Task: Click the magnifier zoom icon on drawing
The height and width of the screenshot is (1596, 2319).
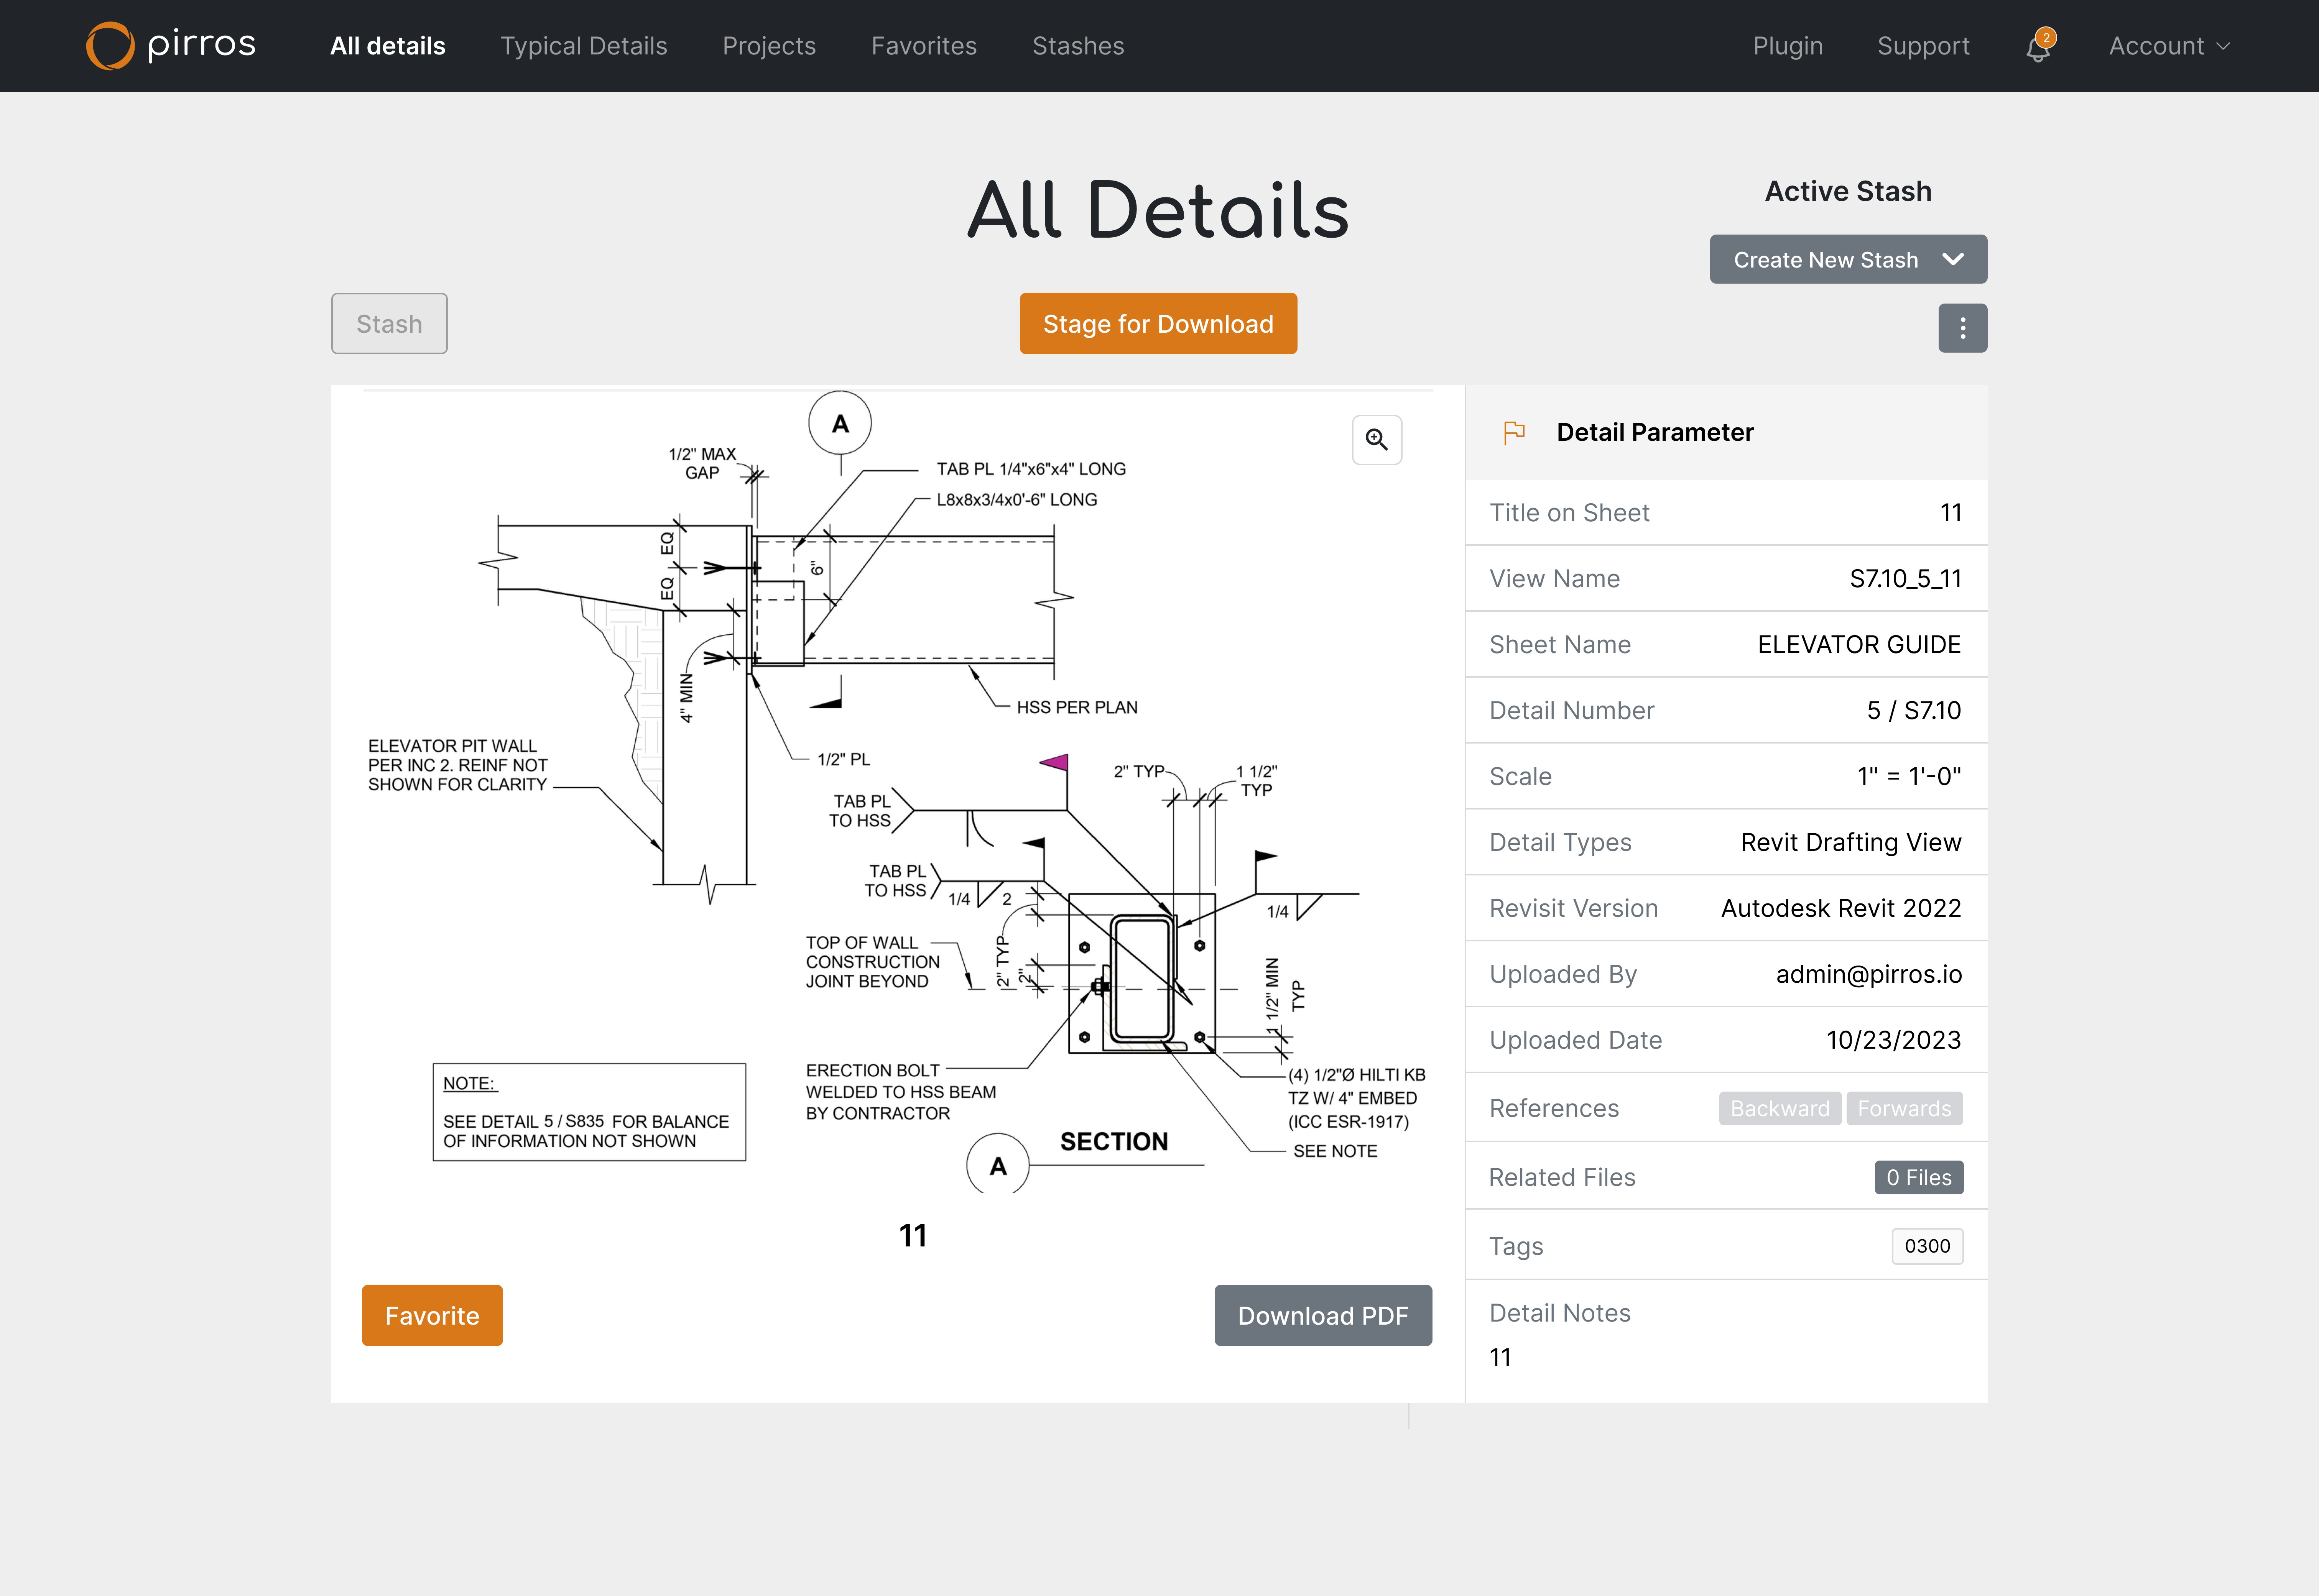Action: point(1377,440)
